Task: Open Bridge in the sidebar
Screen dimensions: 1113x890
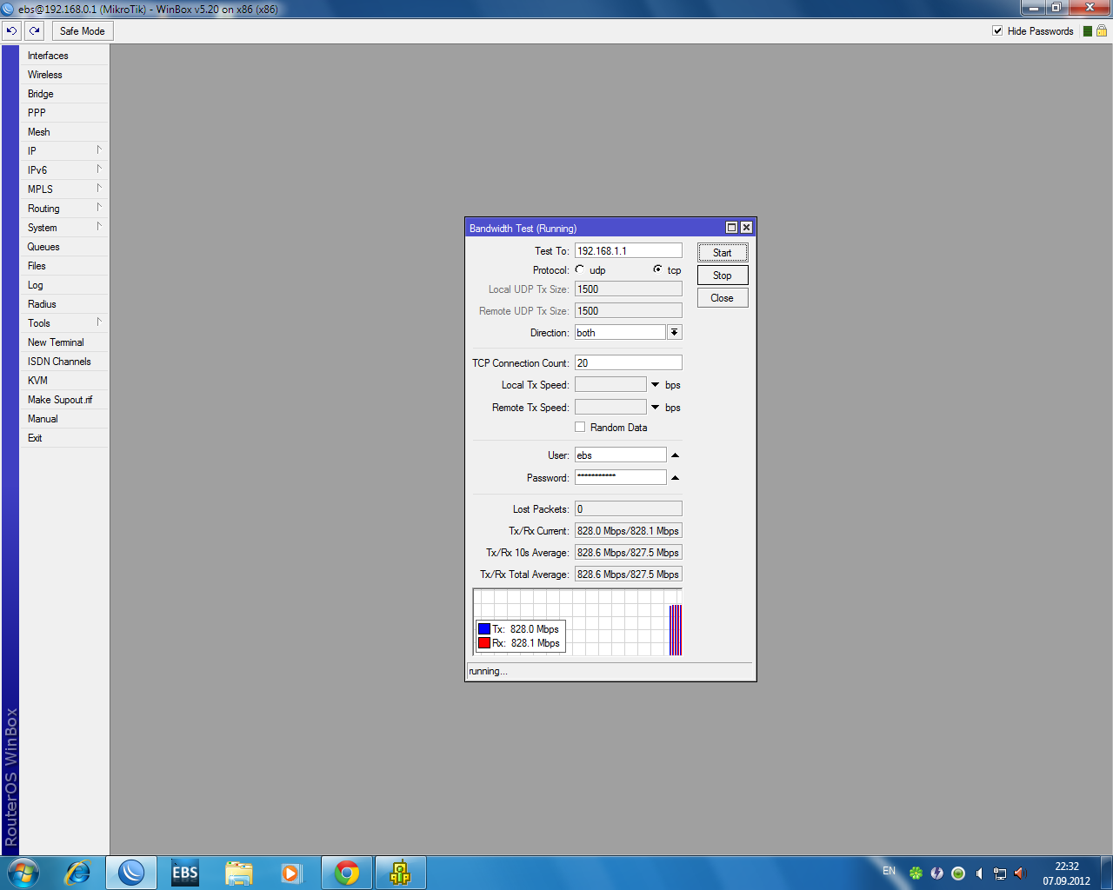Action: 64,94
